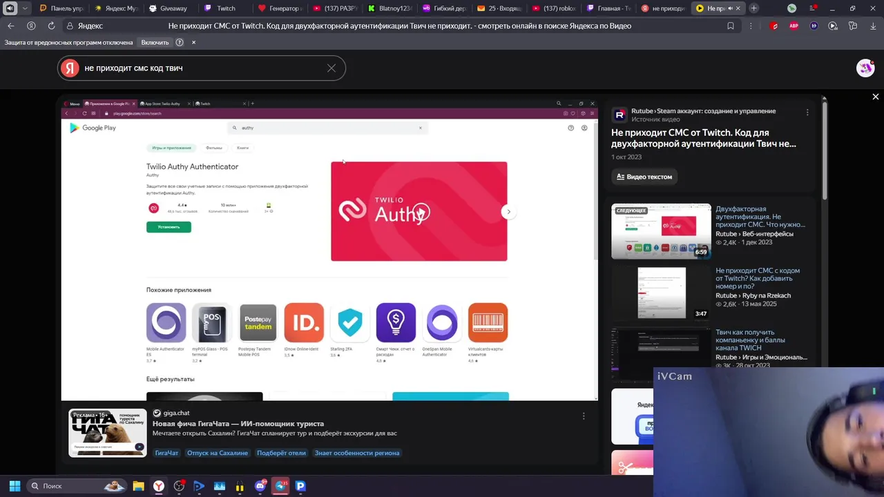The width and height of the screenshot is (884, 497).
Task: Open the red extension icon left of ABP
Action: 774,26
